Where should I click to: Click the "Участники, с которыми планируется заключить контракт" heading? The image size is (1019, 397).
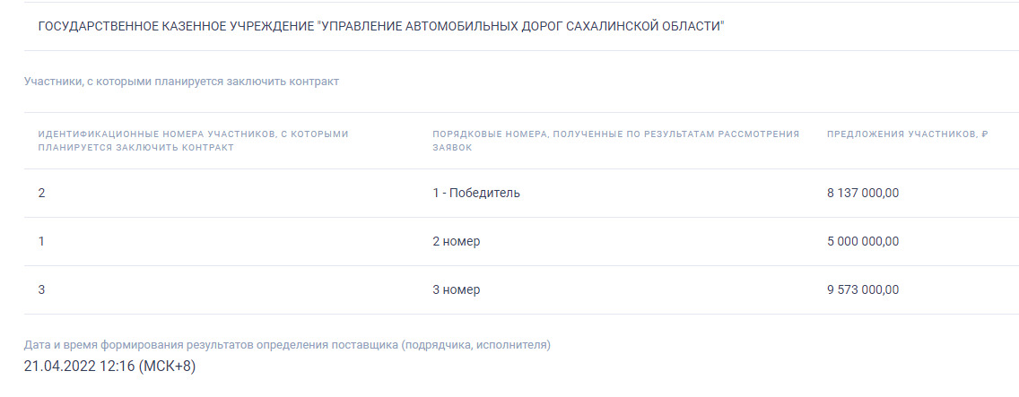(x=181, y=82)
